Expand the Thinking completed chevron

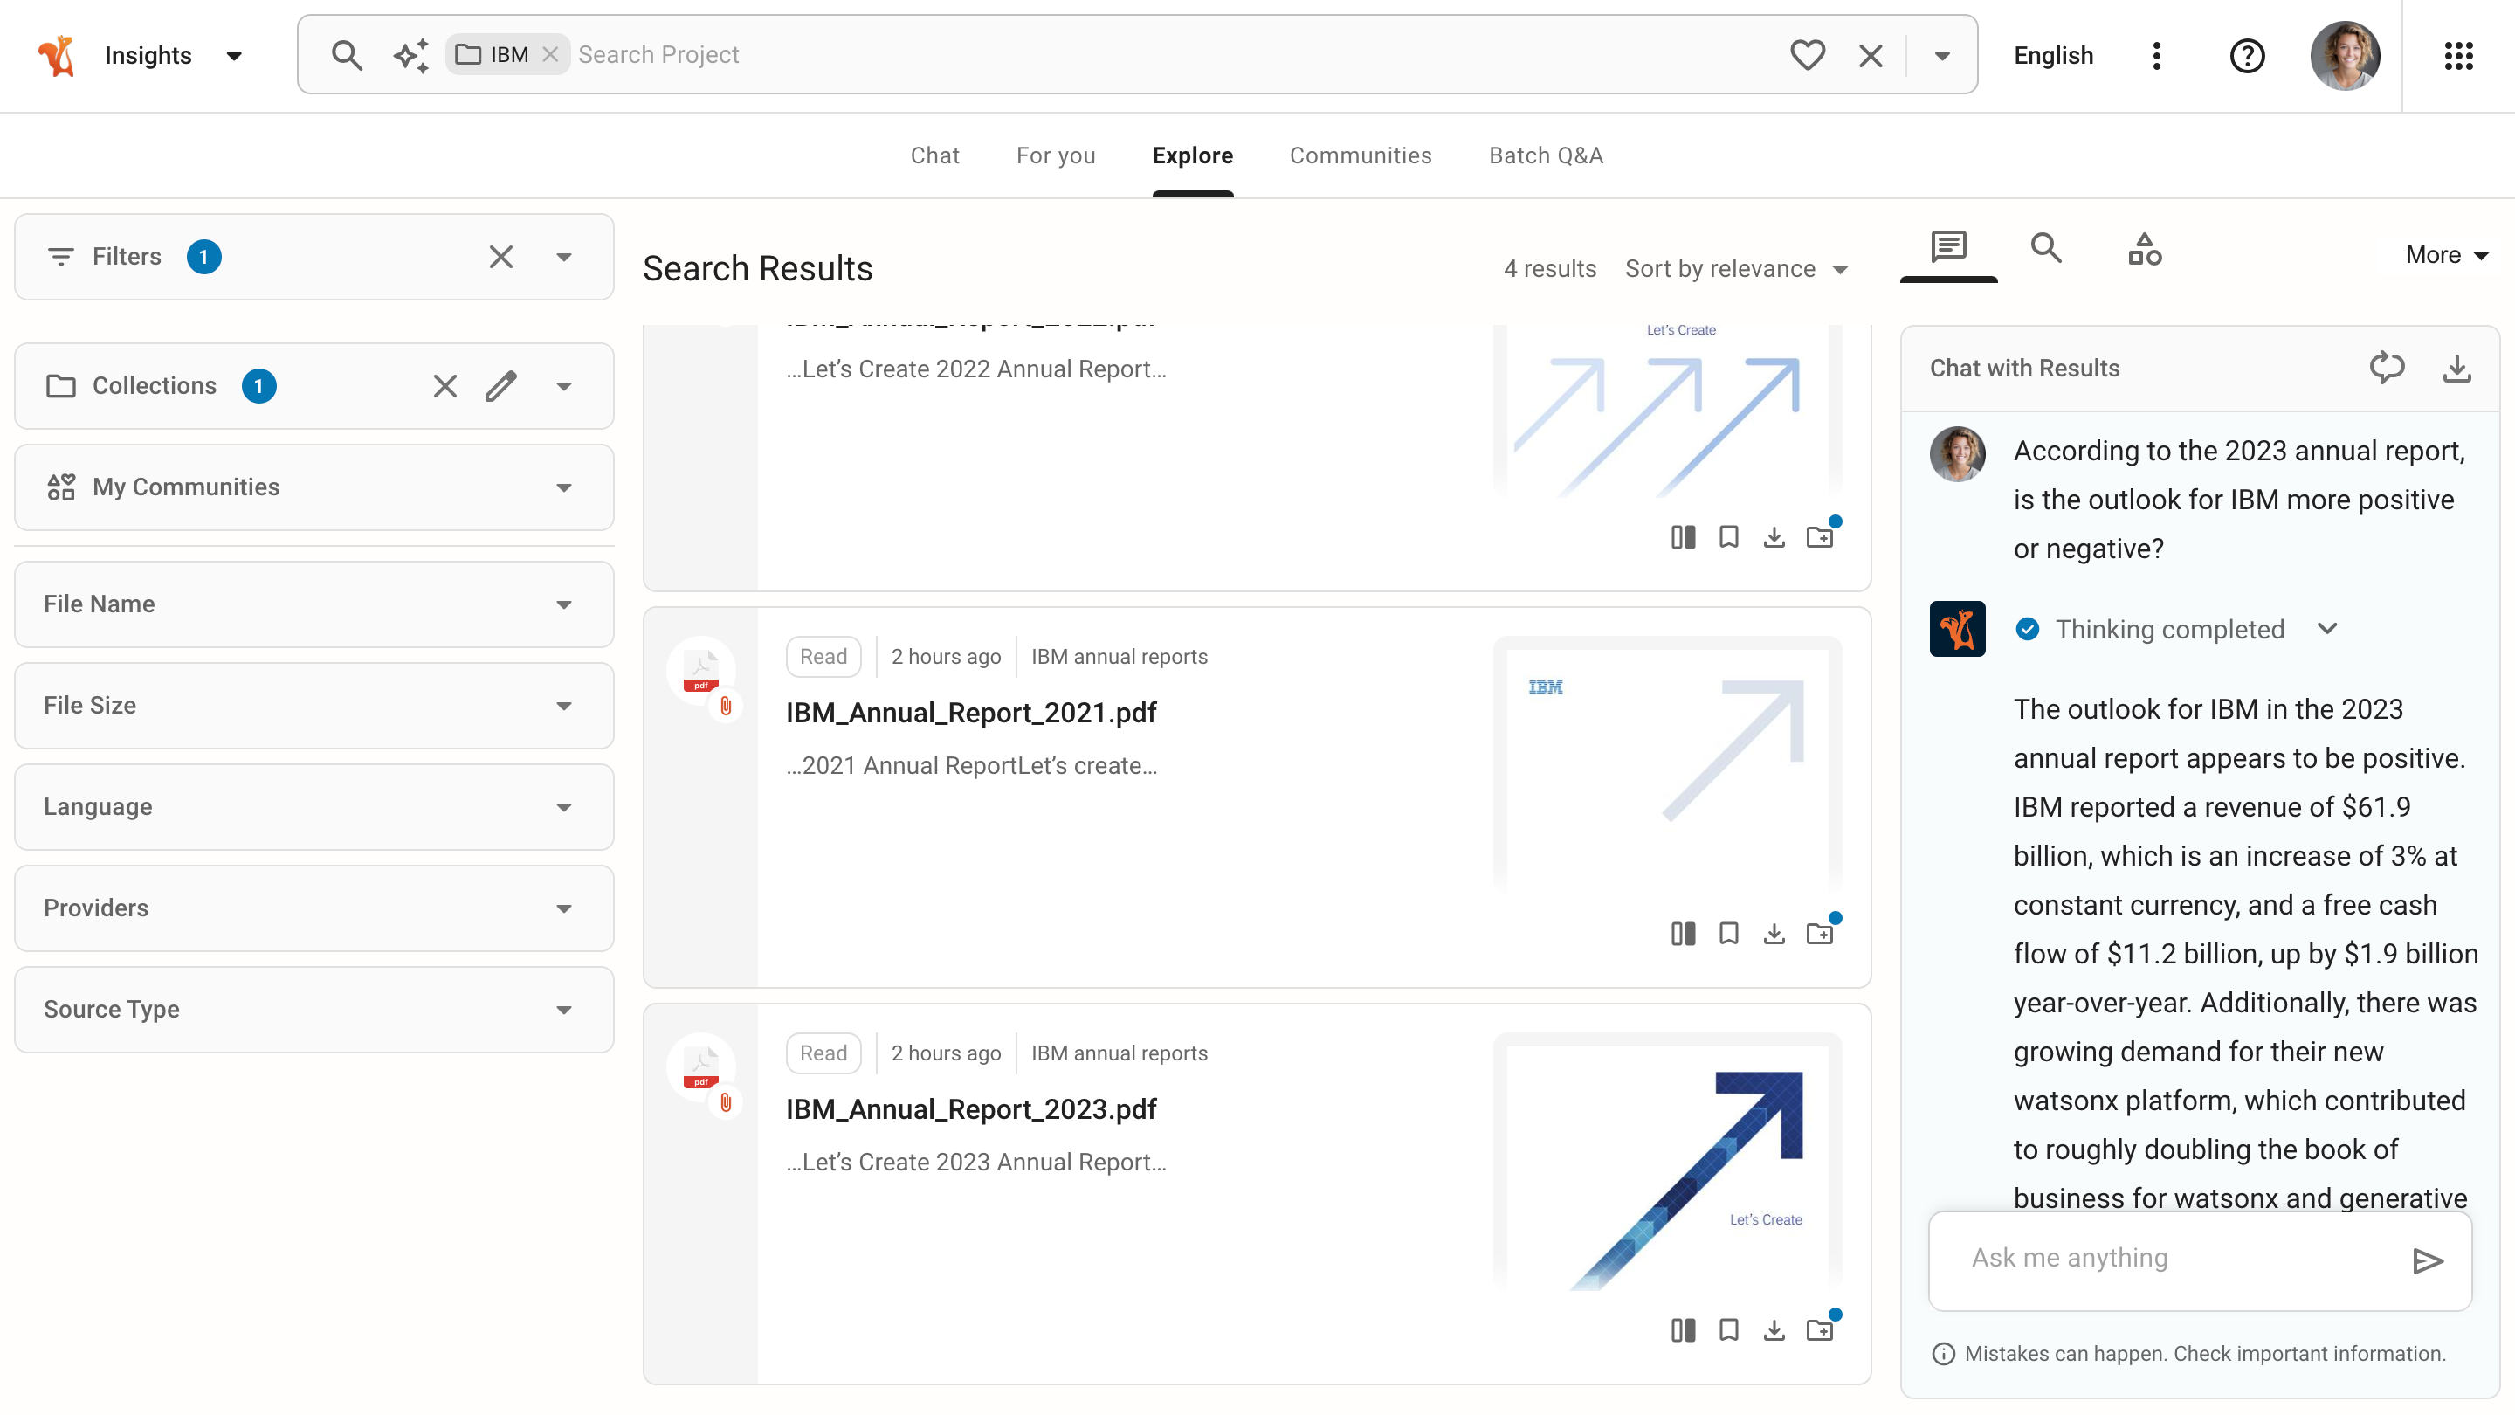[2327, 628]
